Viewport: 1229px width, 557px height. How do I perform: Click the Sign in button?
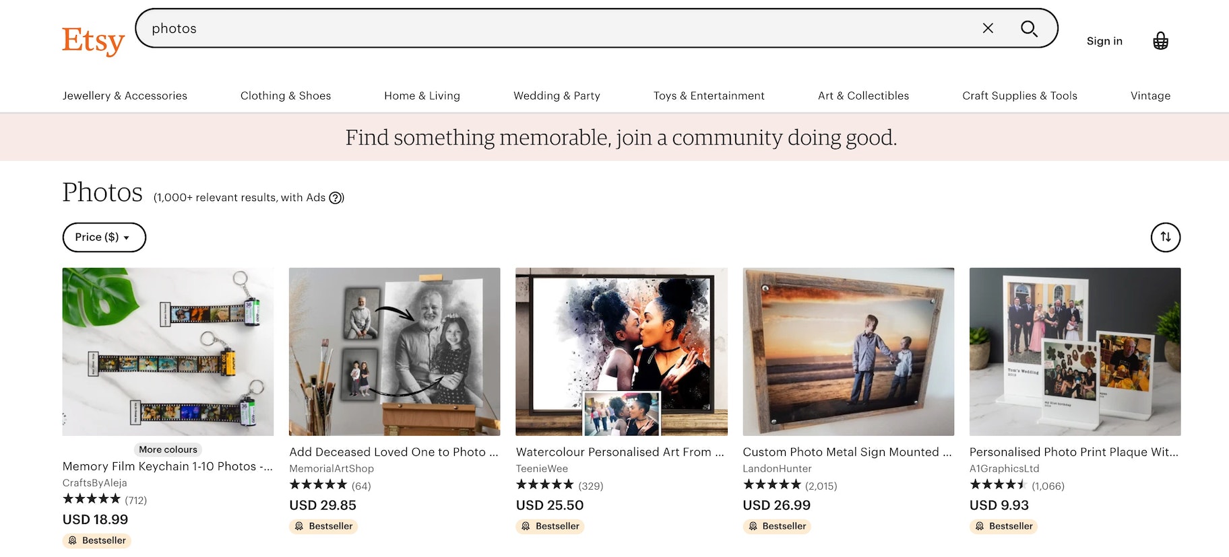1104,41
